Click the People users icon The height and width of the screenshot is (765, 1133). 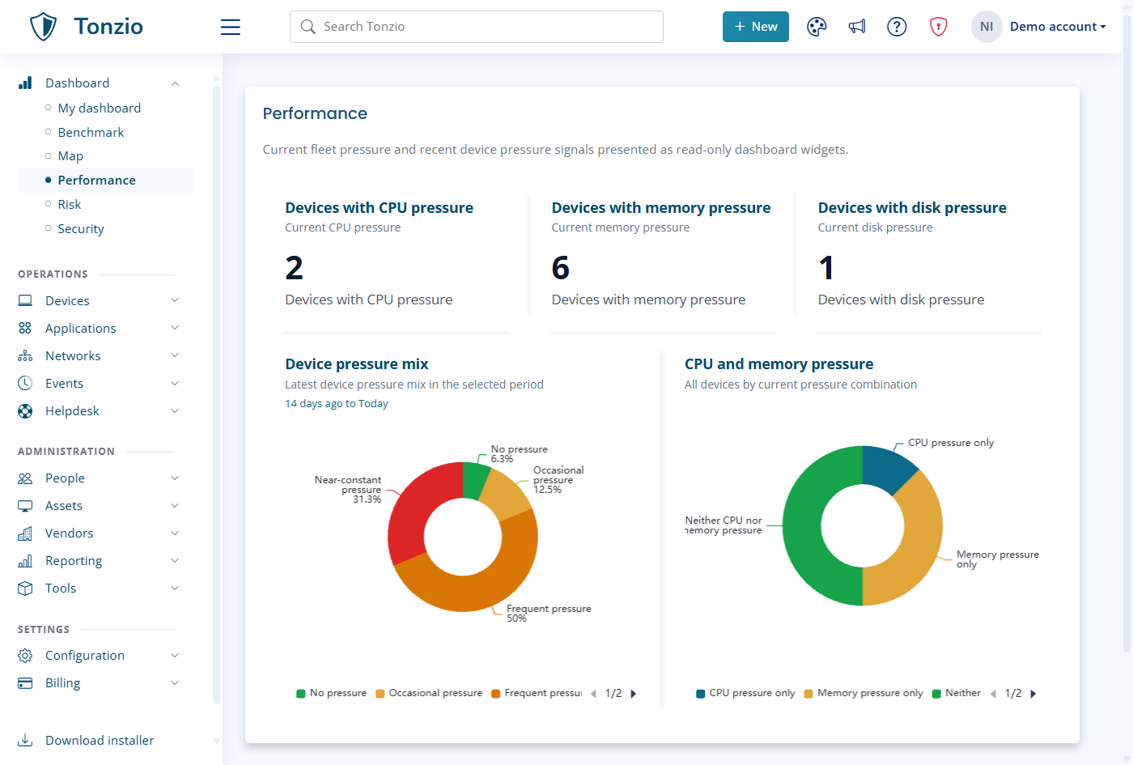pos(25,478)
